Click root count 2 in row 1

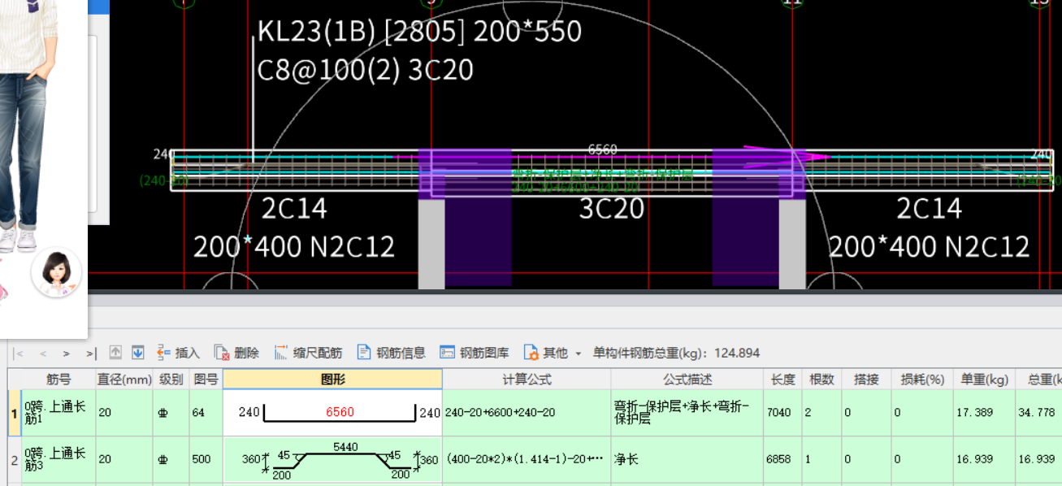coord(821,413)
